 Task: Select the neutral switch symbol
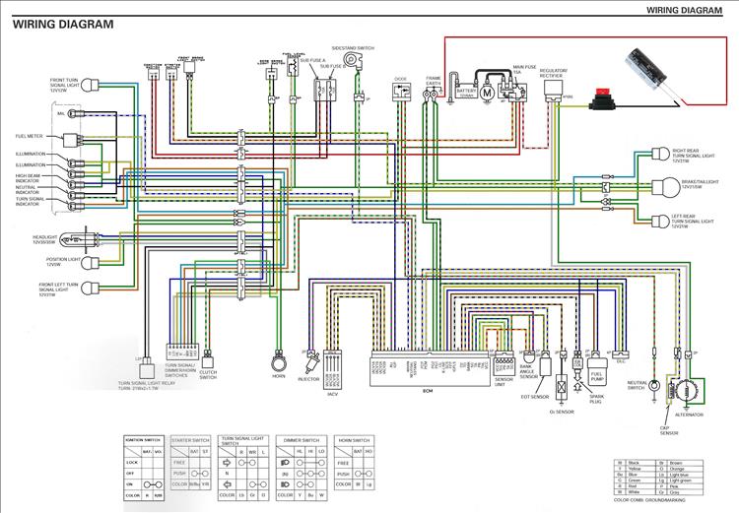pos(654,386)
